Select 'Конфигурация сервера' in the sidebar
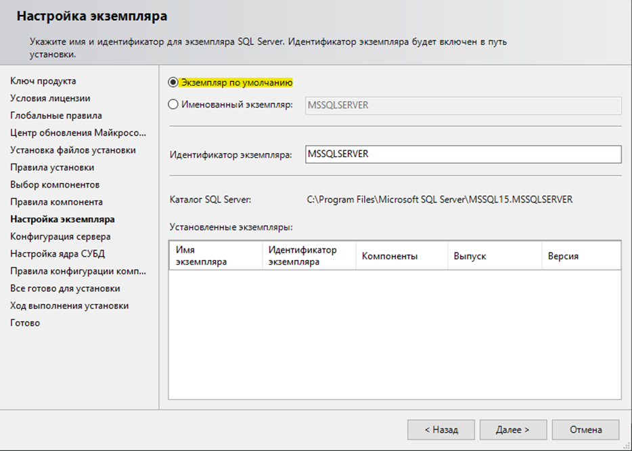632x451 pixels. tap(60, 237)
